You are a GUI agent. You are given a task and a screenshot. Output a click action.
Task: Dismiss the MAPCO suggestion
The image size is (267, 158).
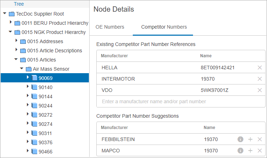(260, 151)
